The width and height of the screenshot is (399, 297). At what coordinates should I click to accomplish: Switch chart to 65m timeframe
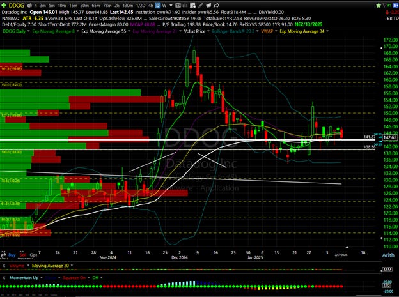[x=96, y=6]
